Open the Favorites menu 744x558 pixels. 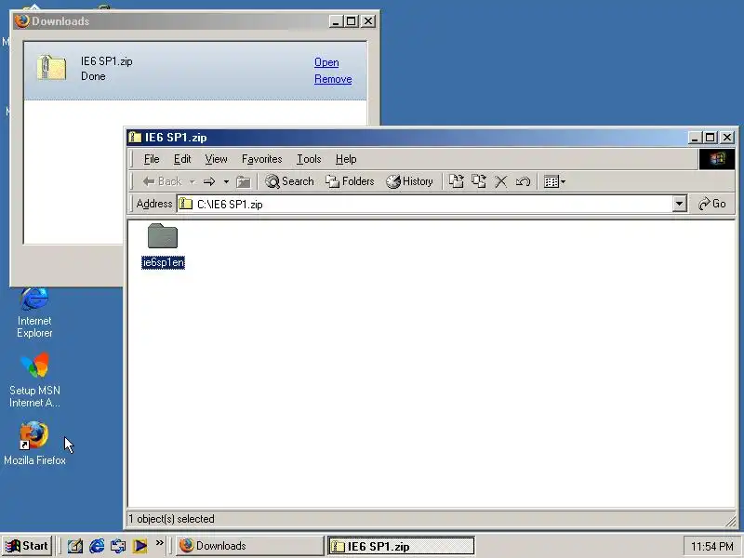pos(261,159)
